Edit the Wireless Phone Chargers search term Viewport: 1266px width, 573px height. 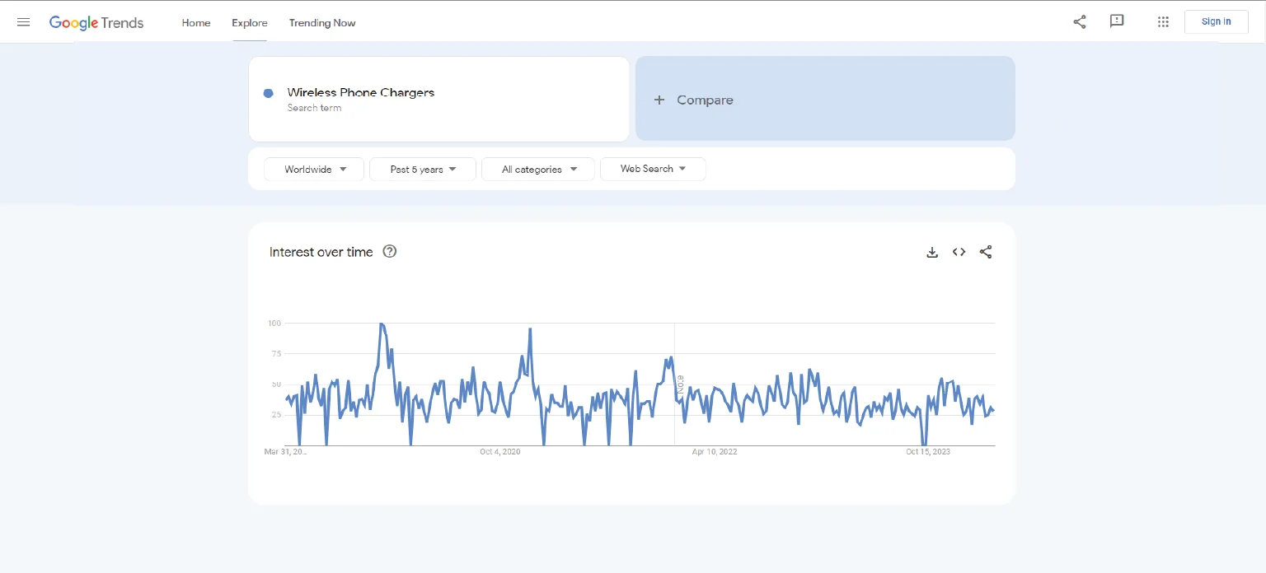pos(361,93)
